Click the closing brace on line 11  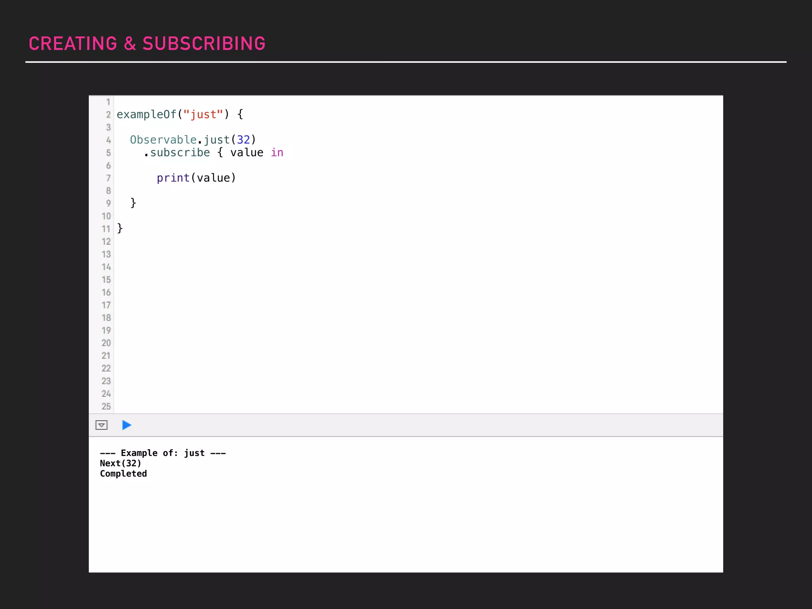click(x=120, y=228)
